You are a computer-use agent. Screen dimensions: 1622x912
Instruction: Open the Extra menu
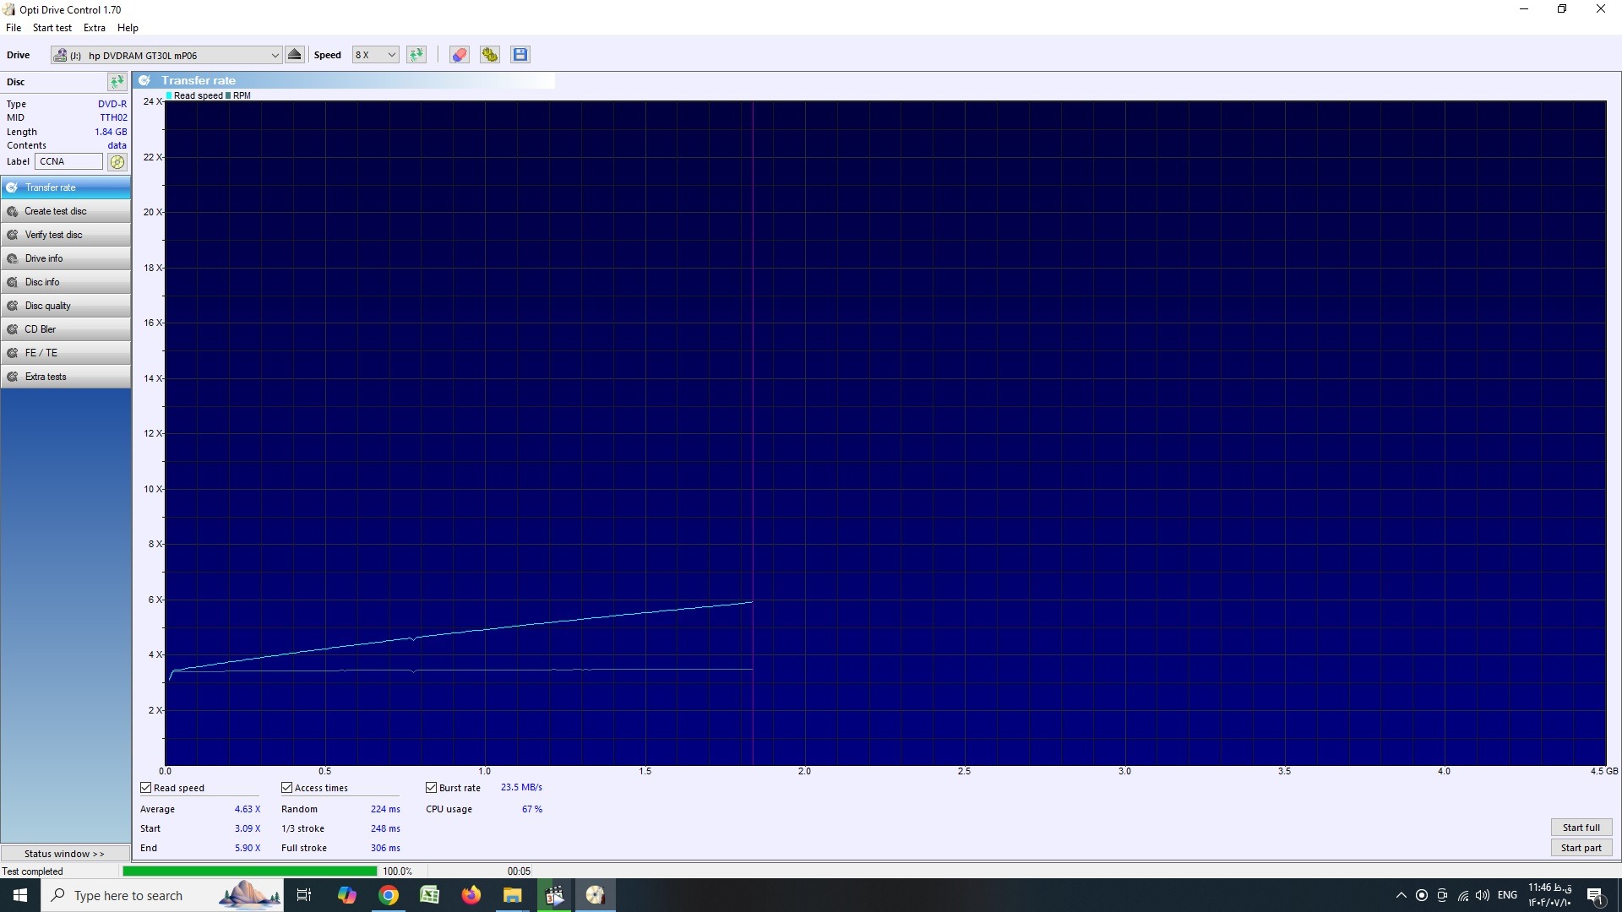point(95,28)
